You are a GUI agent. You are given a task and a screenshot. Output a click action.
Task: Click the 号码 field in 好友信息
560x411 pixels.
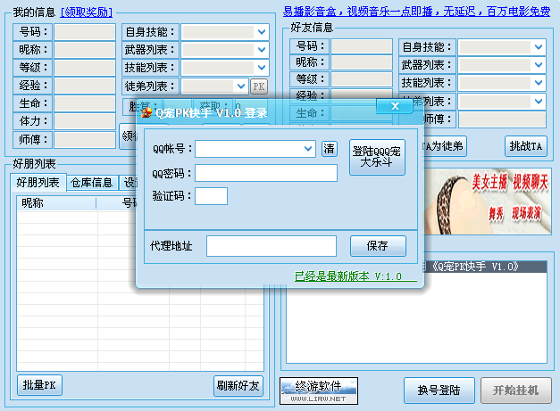coord(362,46)
